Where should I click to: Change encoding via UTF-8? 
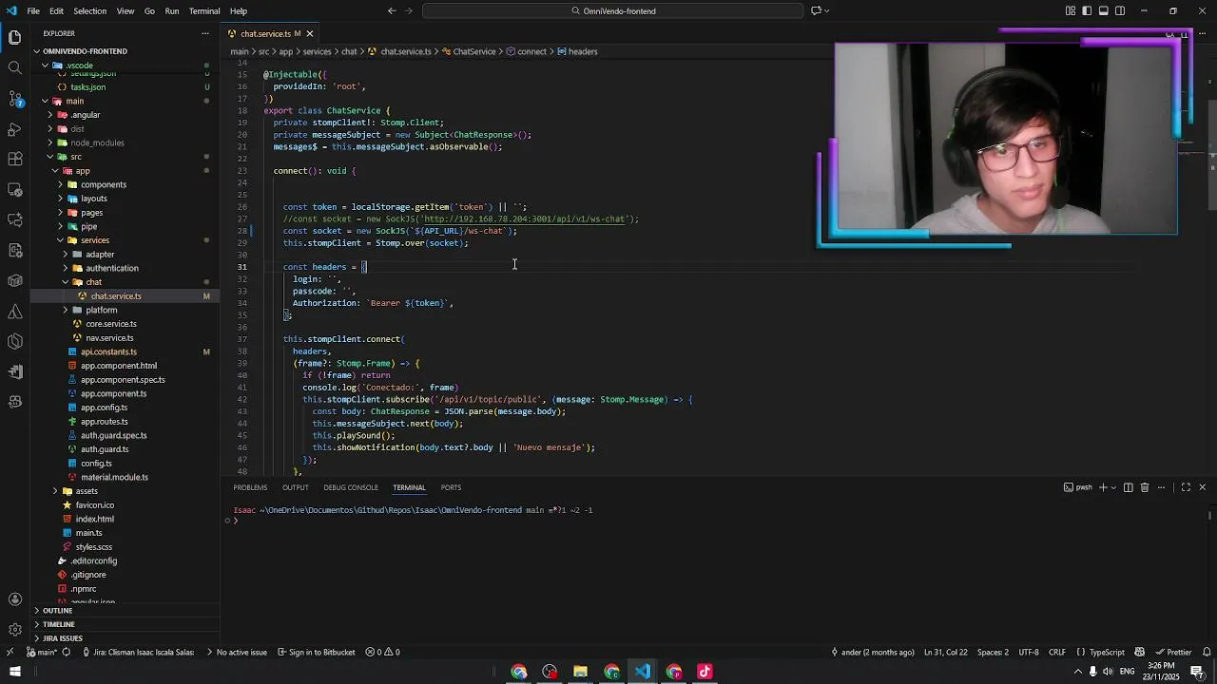[1029, 652]
